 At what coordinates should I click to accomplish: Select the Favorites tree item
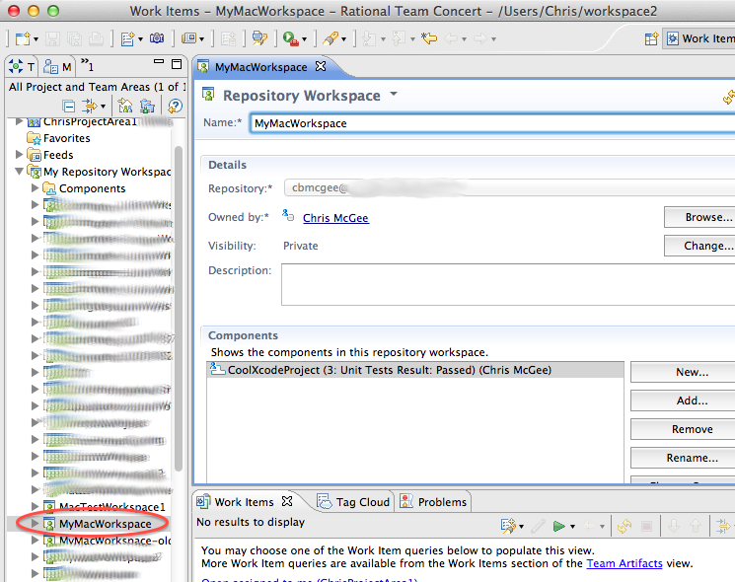pyautogui.click(x=66, y=138)
